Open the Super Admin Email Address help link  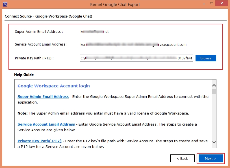coord(43,97)
